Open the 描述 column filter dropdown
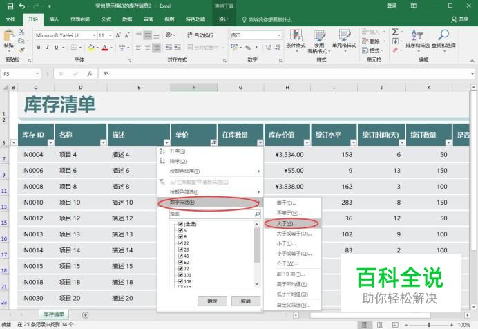 pyautogui.click(x=166, y=142)
